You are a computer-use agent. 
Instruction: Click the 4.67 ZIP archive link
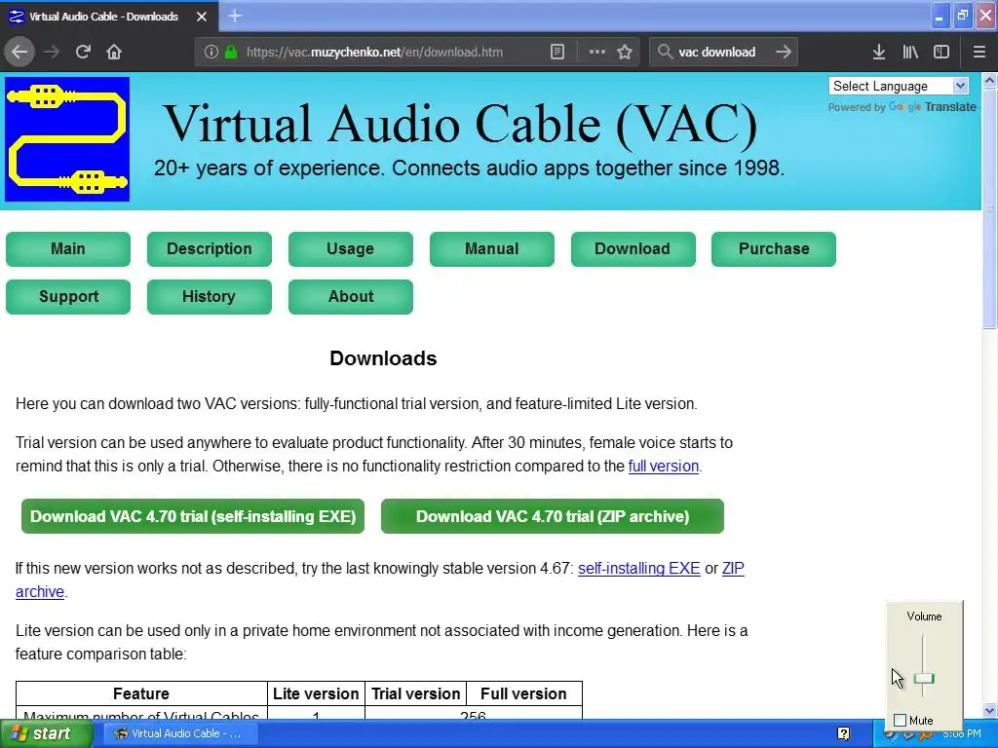tap(733, 569)
